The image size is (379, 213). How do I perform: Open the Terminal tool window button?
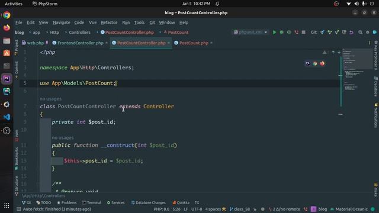click(92, 202)
